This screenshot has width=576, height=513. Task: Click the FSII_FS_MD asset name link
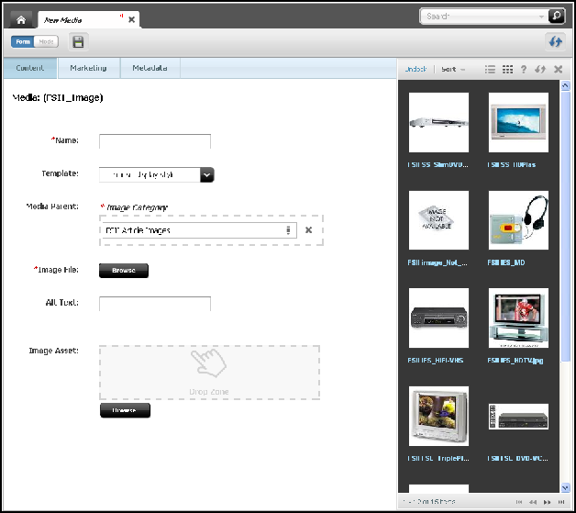click(x=506, y=262)
